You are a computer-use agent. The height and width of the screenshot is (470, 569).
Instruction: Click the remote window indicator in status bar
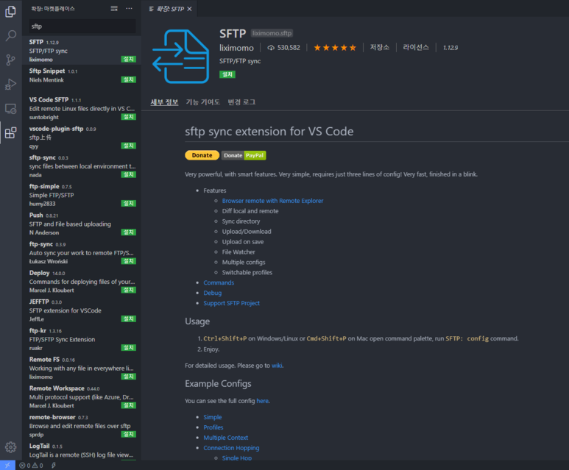tap(7, 466)
